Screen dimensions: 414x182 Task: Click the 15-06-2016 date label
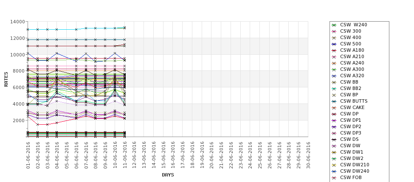tap(163, 155)
